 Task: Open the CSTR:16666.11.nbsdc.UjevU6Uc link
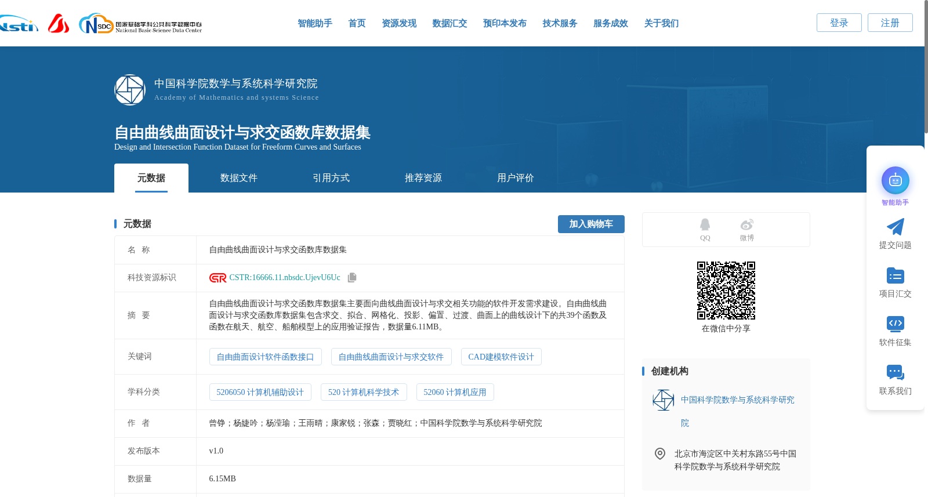[285, 278]
